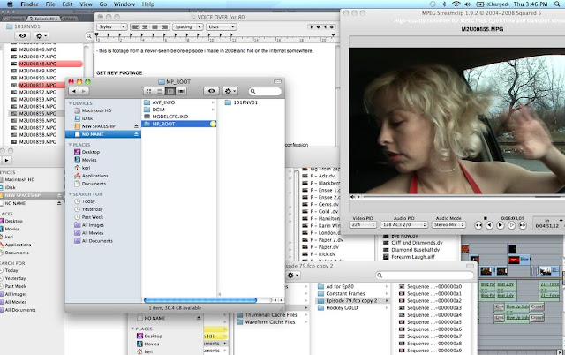The image size is (565, 355).
Task: Play the clip in MPEG Streamclip
Action: pos(501,225)
